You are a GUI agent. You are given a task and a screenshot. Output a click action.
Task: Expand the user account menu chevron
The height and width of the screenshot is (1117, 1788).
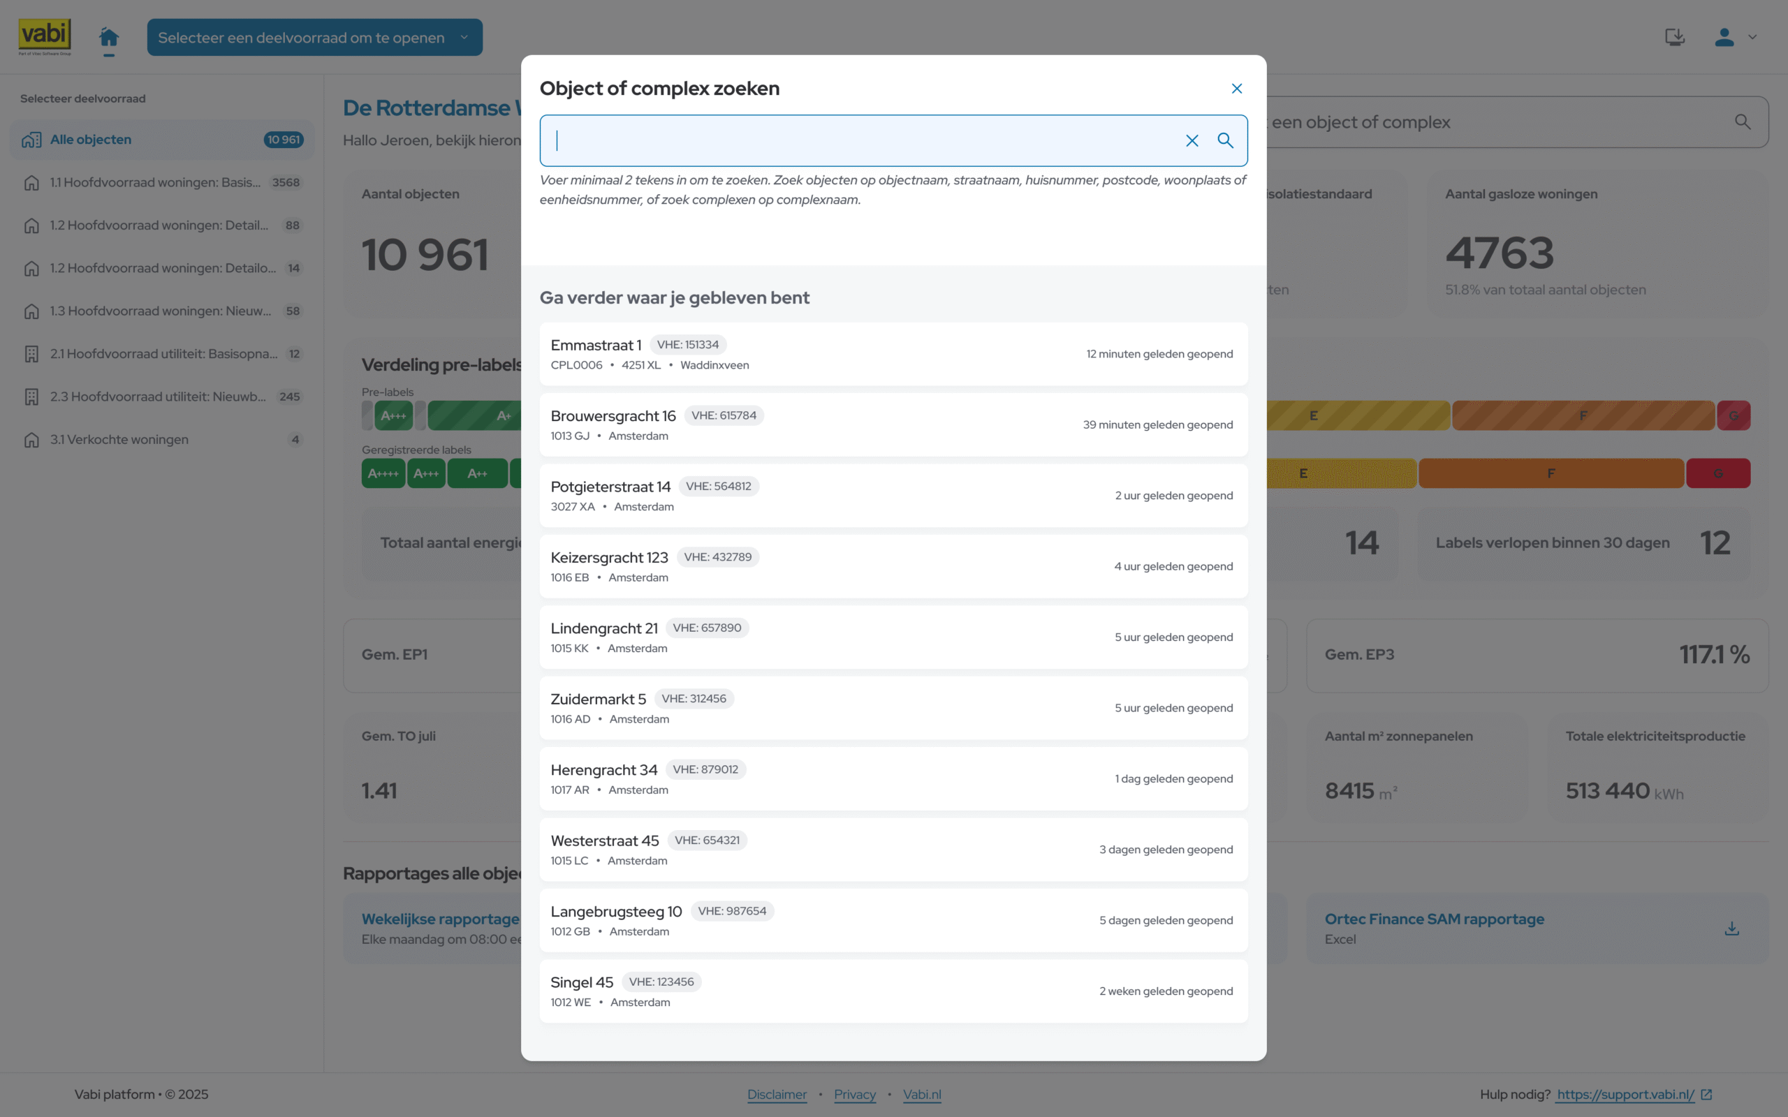[x=1752, y=37]
